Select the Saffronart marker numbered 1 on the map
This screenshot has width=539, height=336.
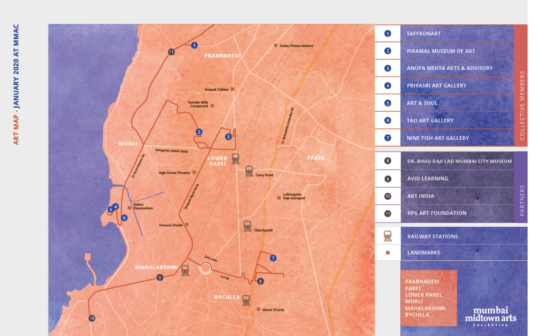tap(195, 45)
